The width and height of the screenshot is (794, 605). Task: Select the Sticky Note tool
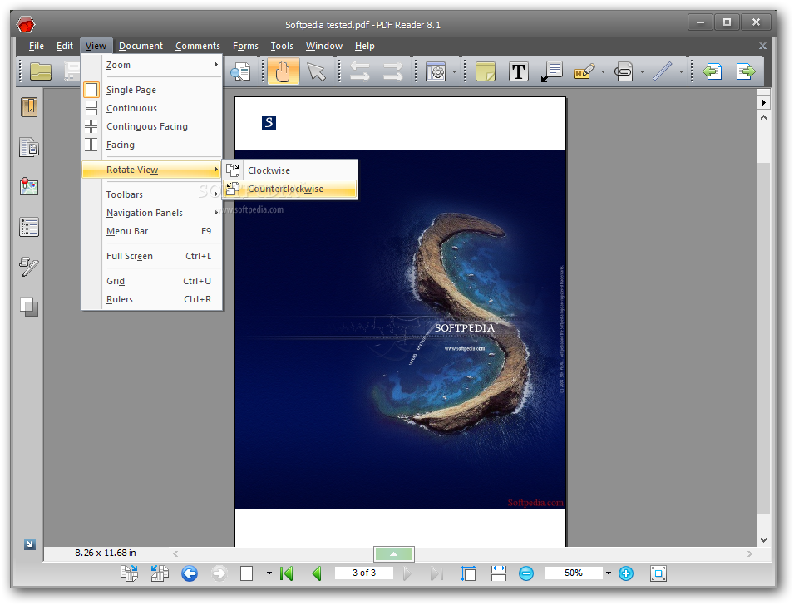pos(485,71)
